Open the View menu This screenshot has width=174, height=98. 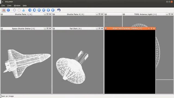[x=9, y=5]
